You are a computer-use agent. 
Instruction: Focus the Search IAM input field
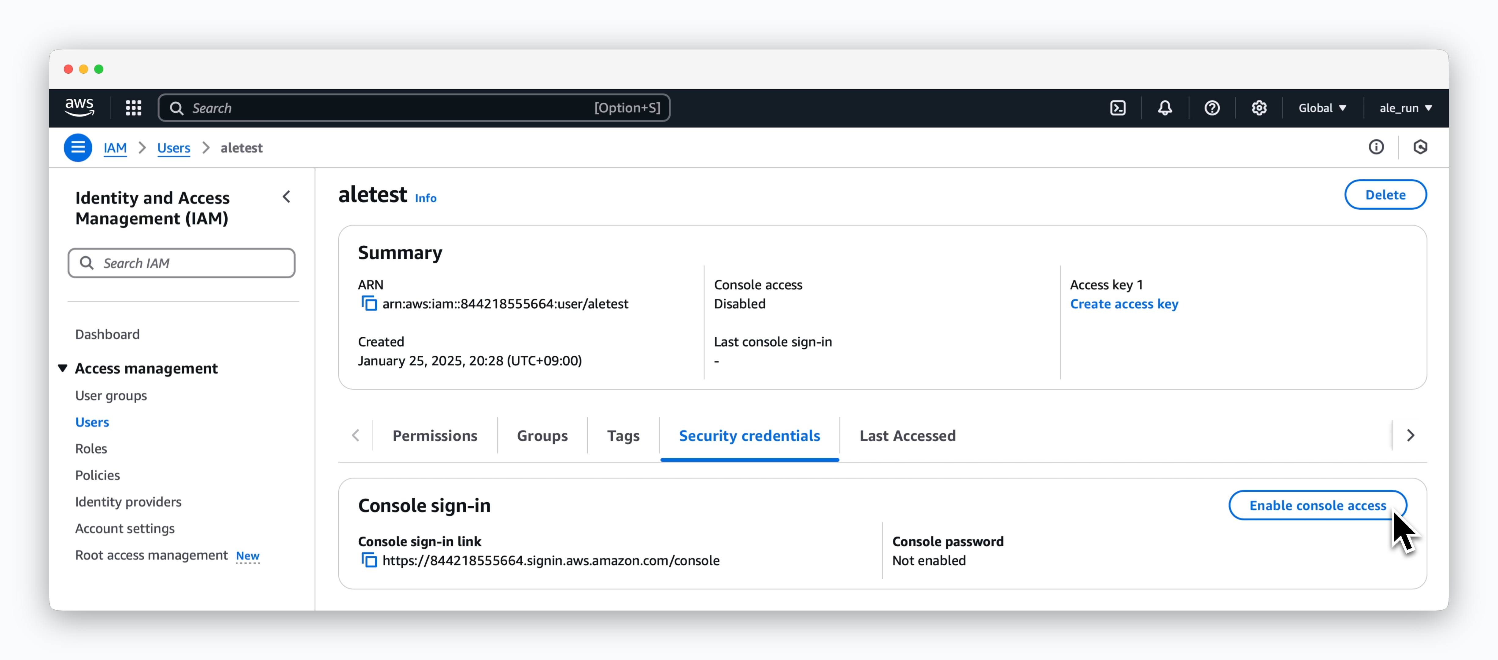(x=181, y=263)
